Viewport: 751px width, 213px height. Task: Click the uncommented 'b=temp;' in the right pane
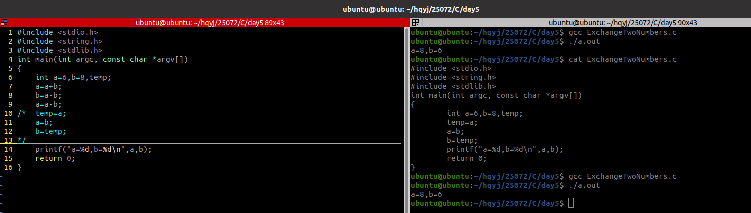pyautogui.click(x=462, y=140)
